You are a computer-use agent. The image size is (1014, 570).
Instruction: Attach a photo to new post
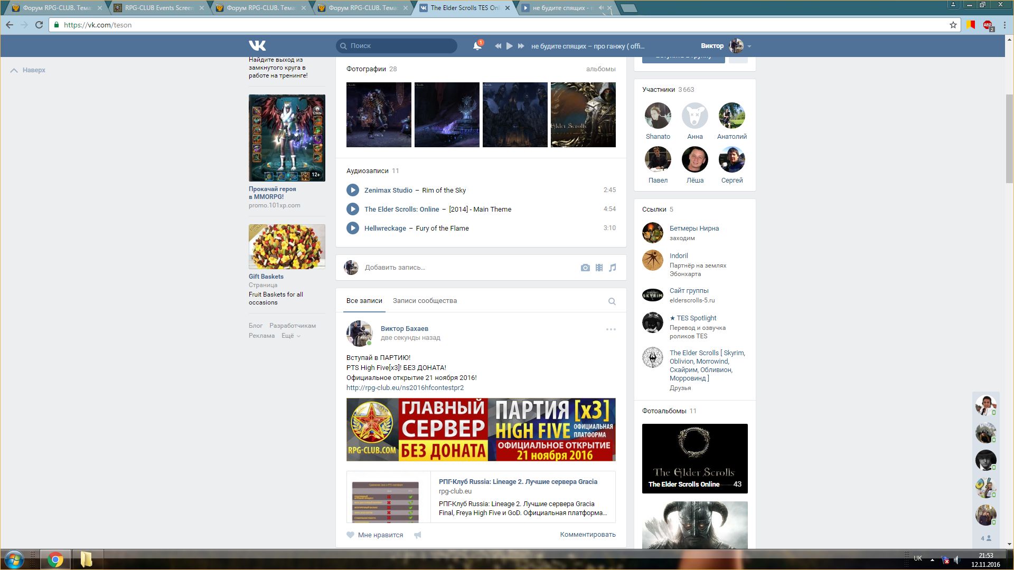(585, 268)
